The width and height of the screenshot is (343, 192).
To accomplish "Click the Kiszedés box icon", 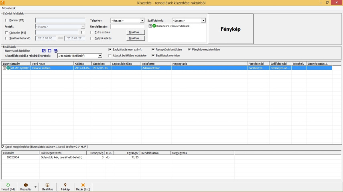I will pyautogui.click(x=26, y=185).
